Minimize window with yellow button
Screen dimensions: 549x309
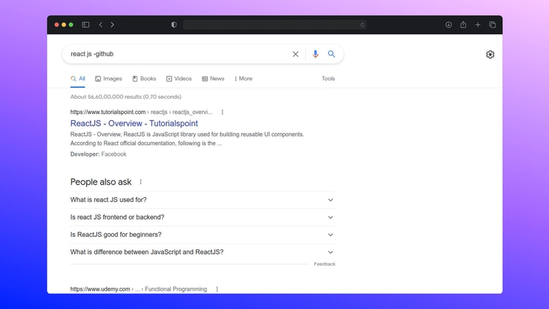[x=64, y=25]
